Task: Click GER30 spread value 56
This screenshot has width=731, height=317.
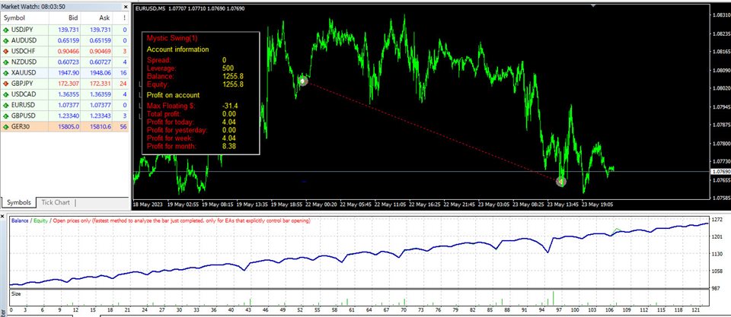Action: click(x=124, y=127)
